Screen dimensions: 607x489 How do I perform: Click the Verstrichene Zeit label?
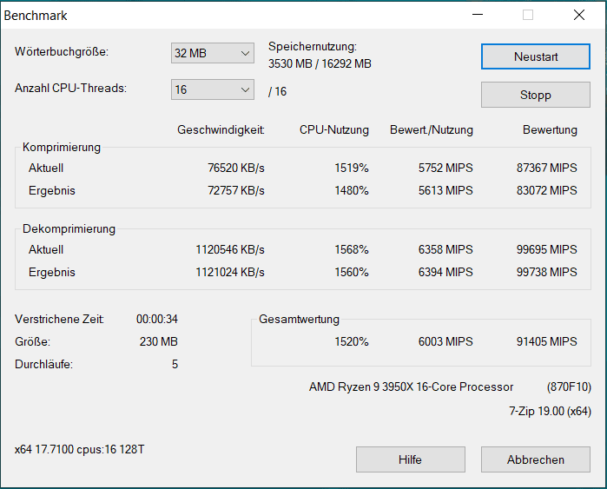[59, 319]
